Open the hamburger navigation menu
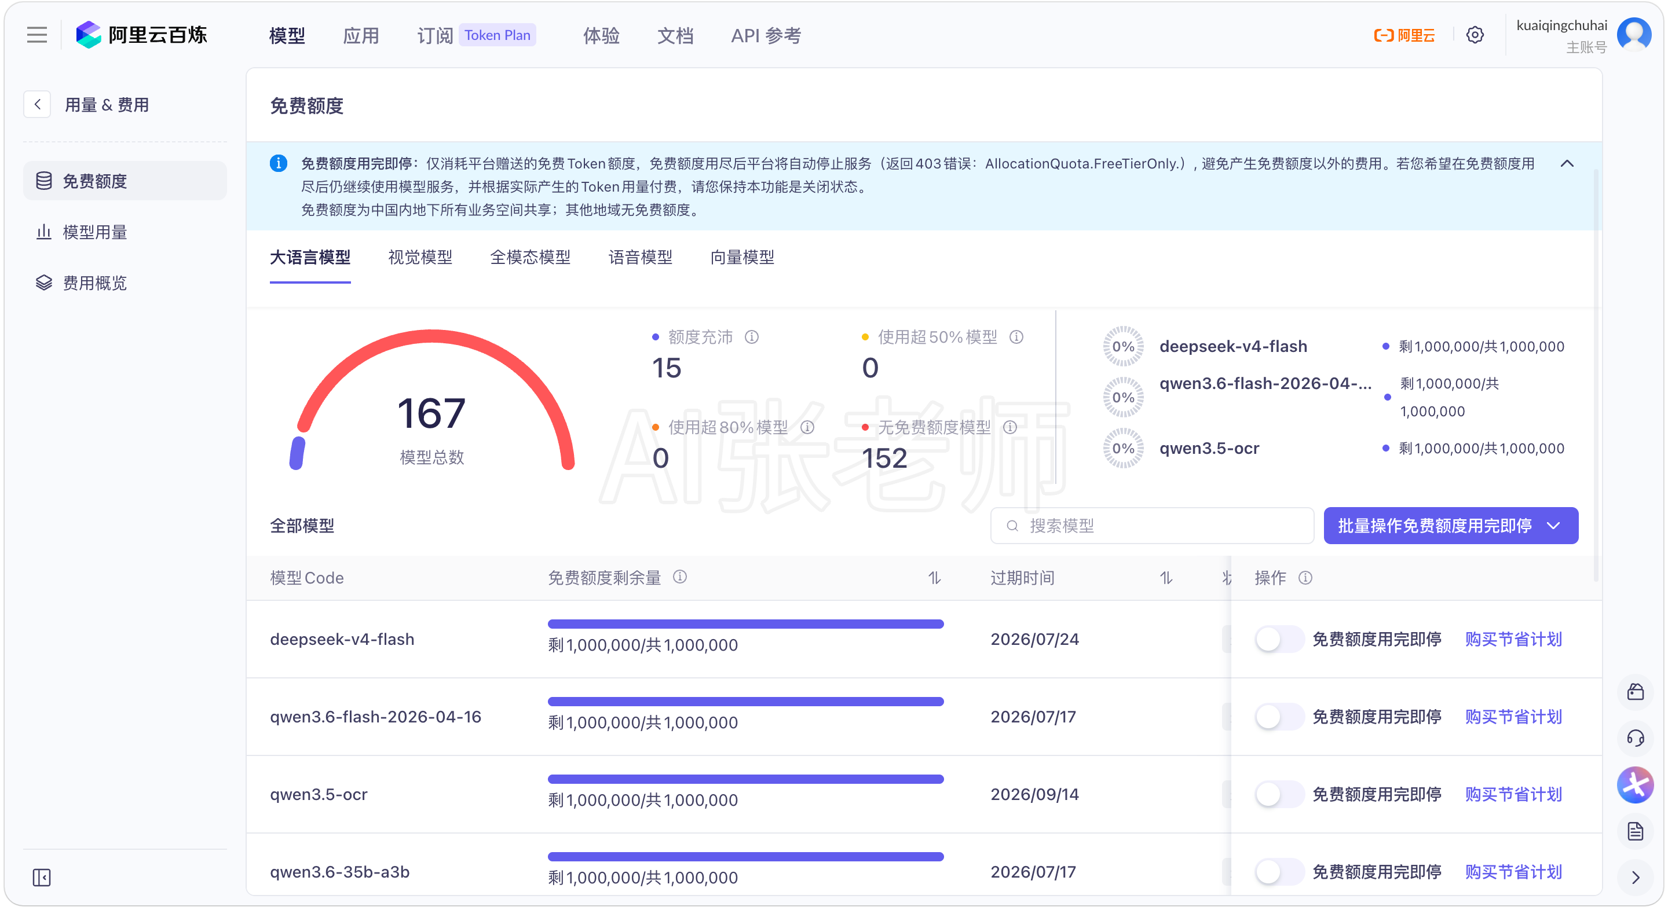 pos(37,35)
